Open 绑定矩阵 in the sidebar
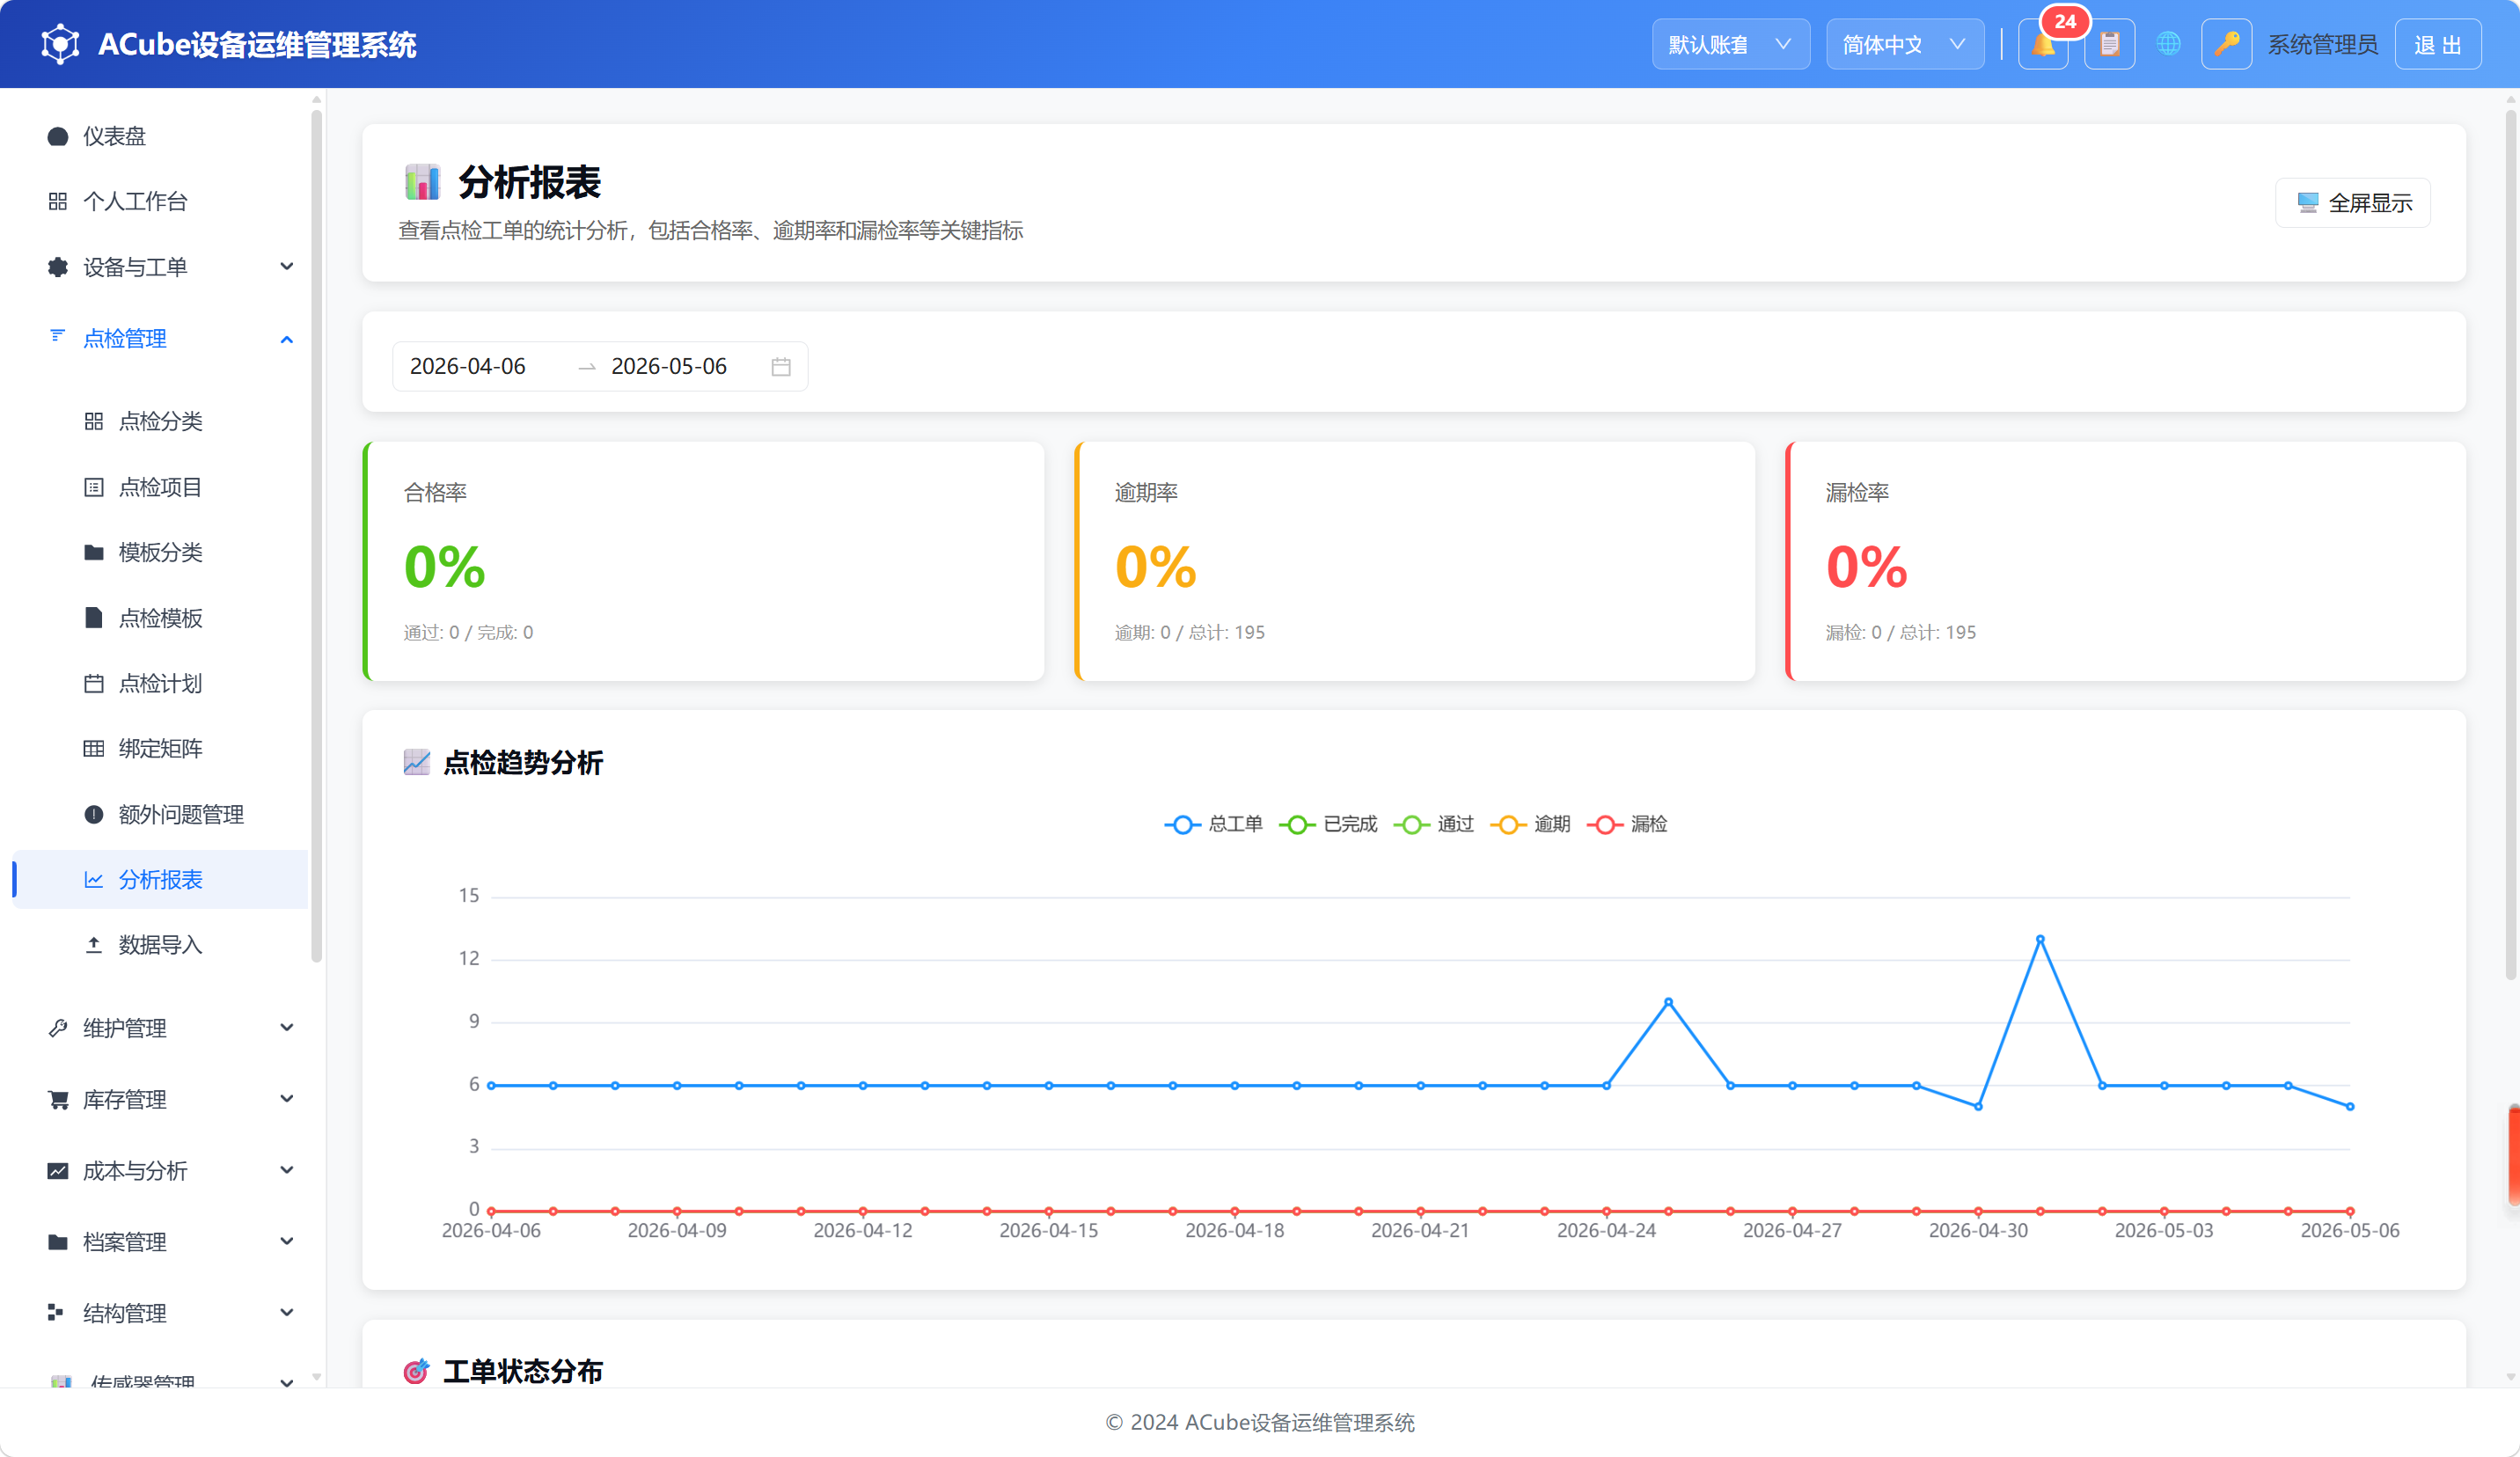The width and height of the screenshot is (2520, 1457). click(160, 749)
